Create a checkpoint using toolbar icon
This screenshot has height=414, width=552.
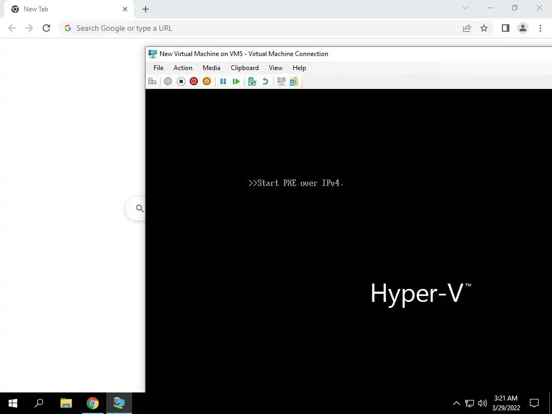pyautogui.click(x=252, y=81)
